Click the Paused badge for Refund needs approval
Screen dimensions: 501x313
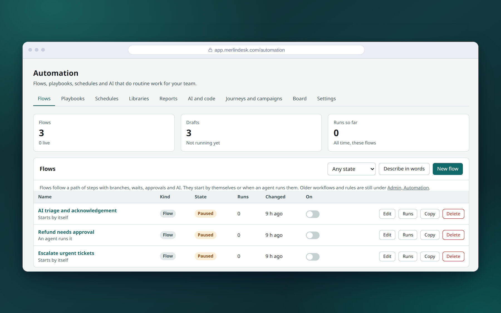[205, 235]
